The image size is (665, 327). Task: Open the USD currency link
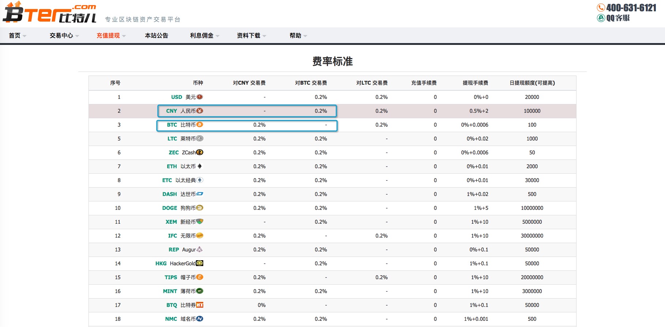(177, 97)
